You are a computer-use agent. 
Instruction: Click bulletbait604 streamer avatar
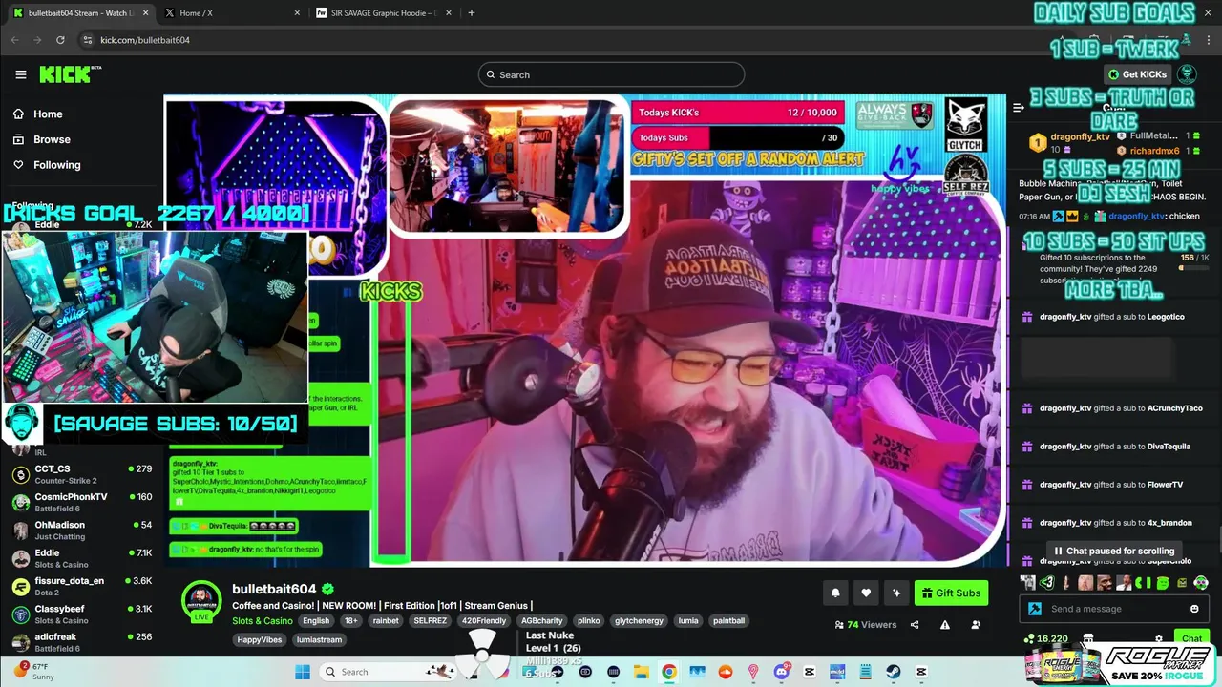click(x=201, y=600)
